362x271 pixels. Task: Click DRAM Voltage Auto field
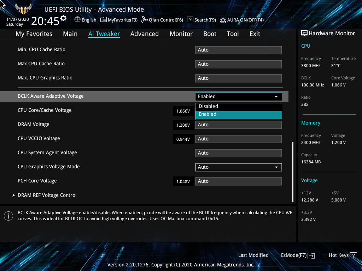tap(239, 125)
